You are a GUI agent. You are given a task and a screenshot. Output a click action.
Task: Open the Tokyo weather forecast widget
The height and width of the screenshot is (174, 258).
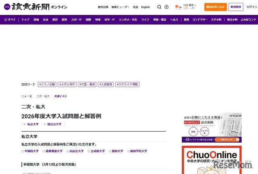point(185,7)
